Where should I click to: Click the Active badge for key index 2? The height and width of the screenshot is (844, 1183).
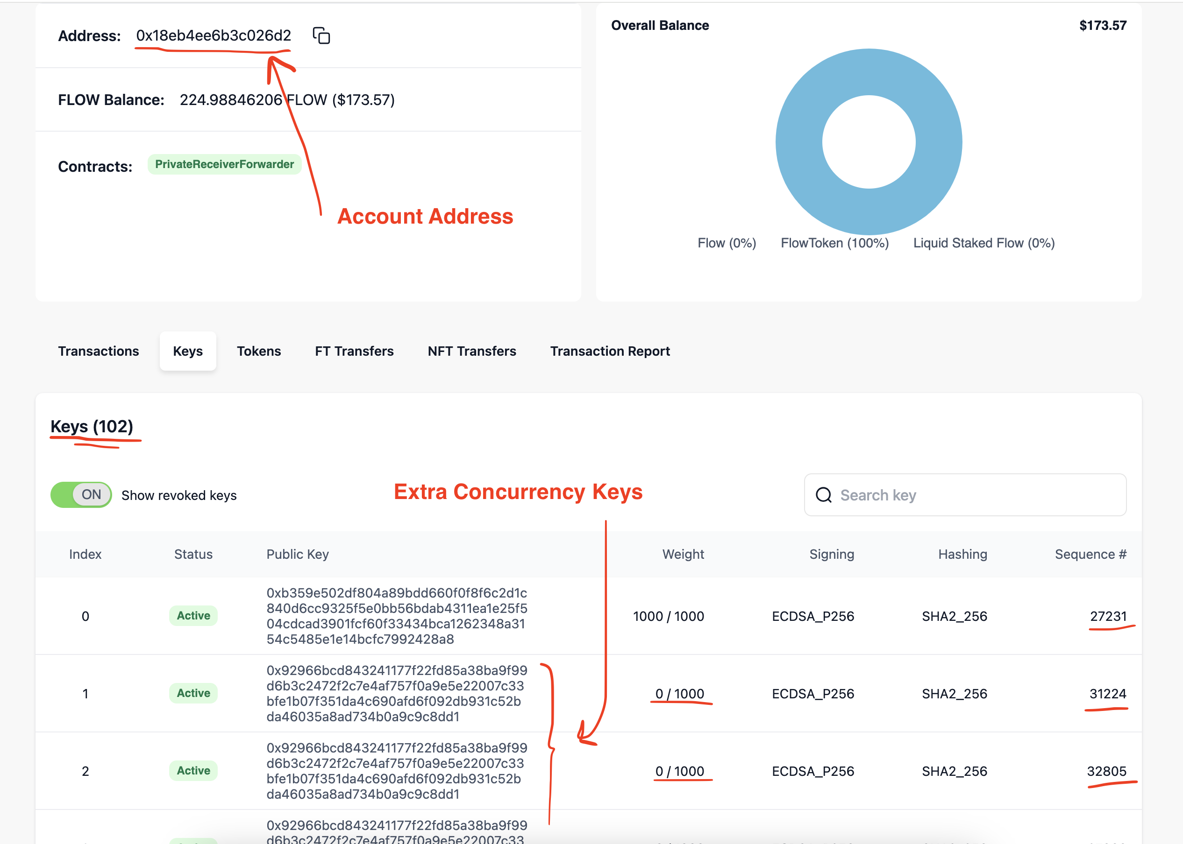[193, 771]
